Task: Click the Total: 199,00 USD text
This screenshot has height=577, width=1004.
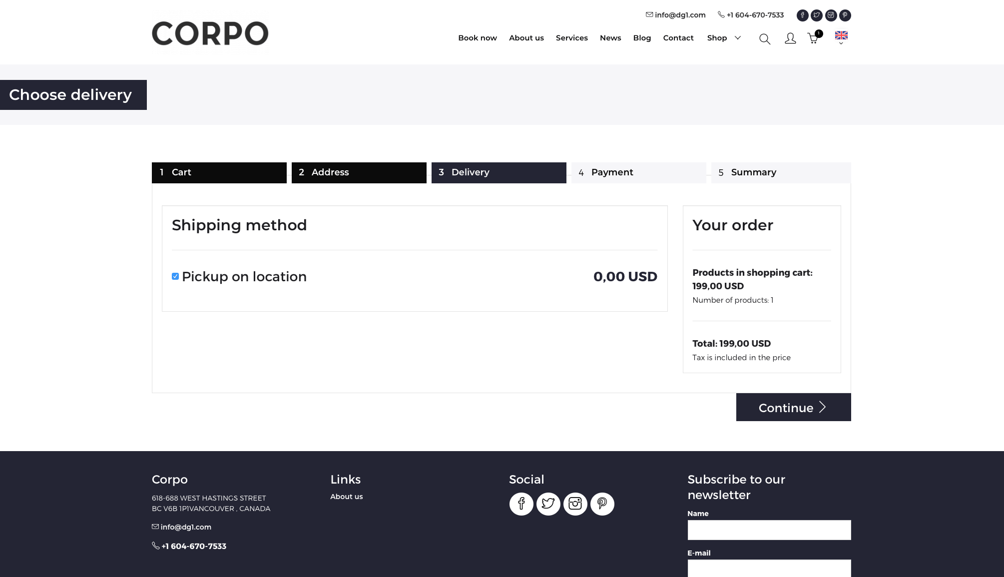Action: [731, 344]
